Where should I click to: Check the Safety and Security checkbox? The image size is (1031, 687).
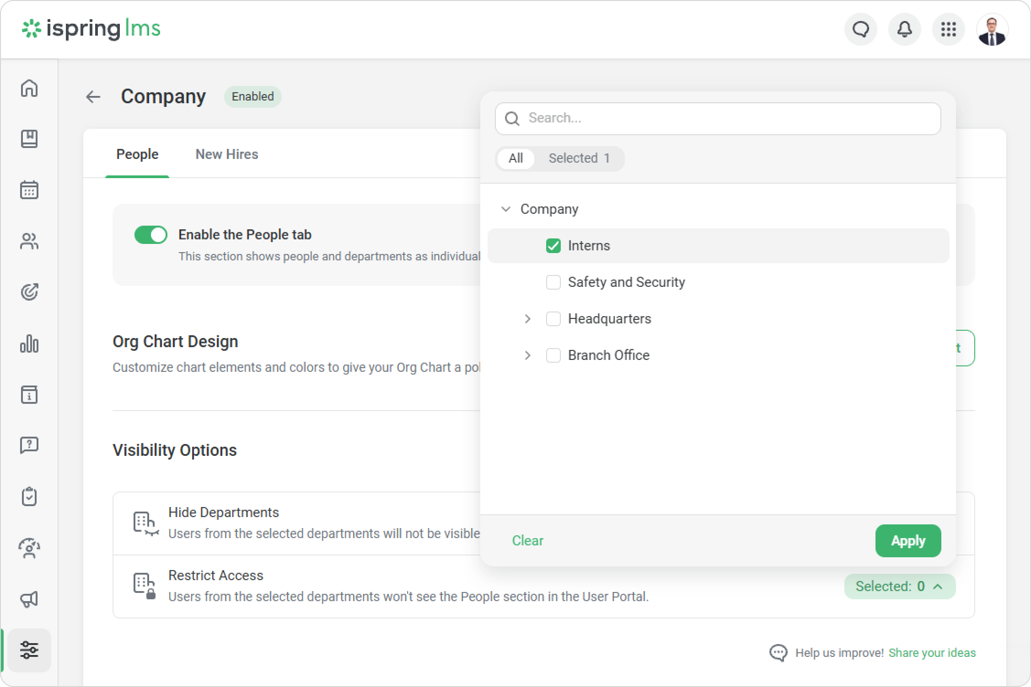pos(553,282)
